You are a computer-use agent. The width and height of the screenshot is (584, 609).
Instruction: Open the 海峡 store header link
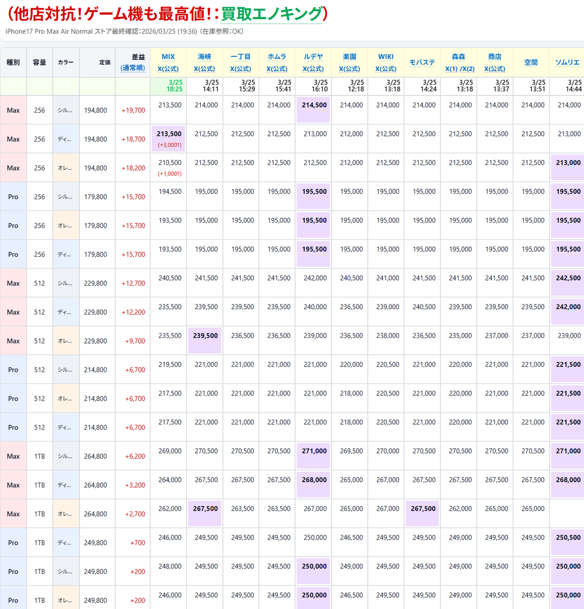tap(204, 57)
